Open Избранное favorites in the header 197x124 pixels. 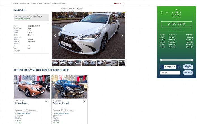point(120,3)
